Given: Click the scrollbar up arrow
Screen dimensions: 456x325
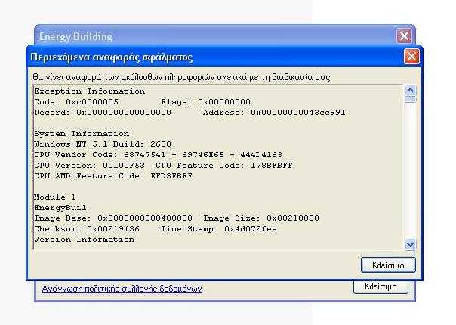Looking at the screenshot, I should pyautogui.click(x=410, y=91).
